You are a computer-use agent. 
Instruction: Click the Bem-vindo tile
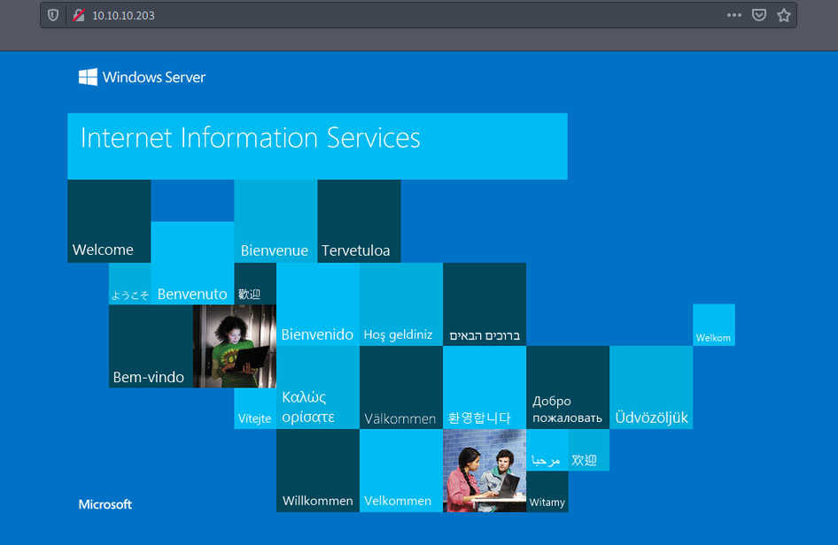tap(151, 346)
